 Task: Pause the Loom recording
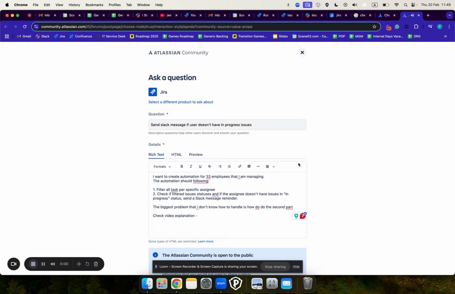43,264
